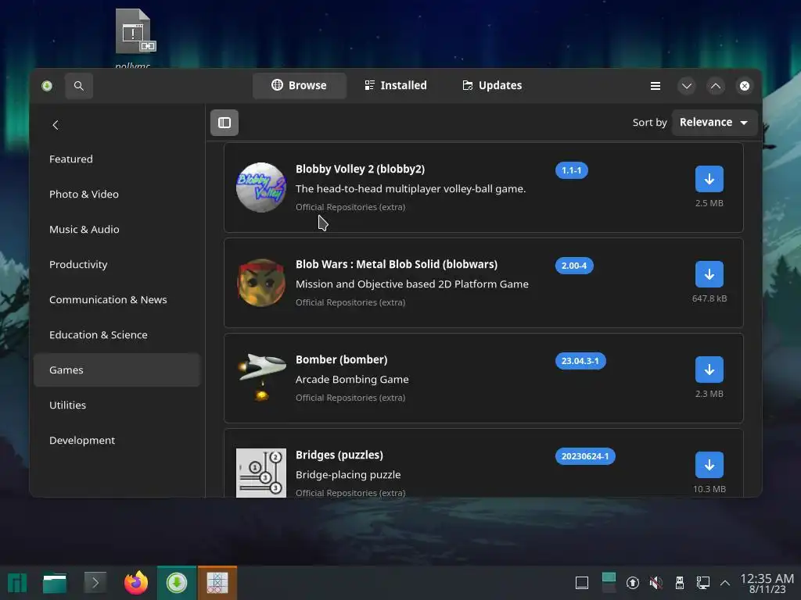Open the search button in header

coord(79,86)
